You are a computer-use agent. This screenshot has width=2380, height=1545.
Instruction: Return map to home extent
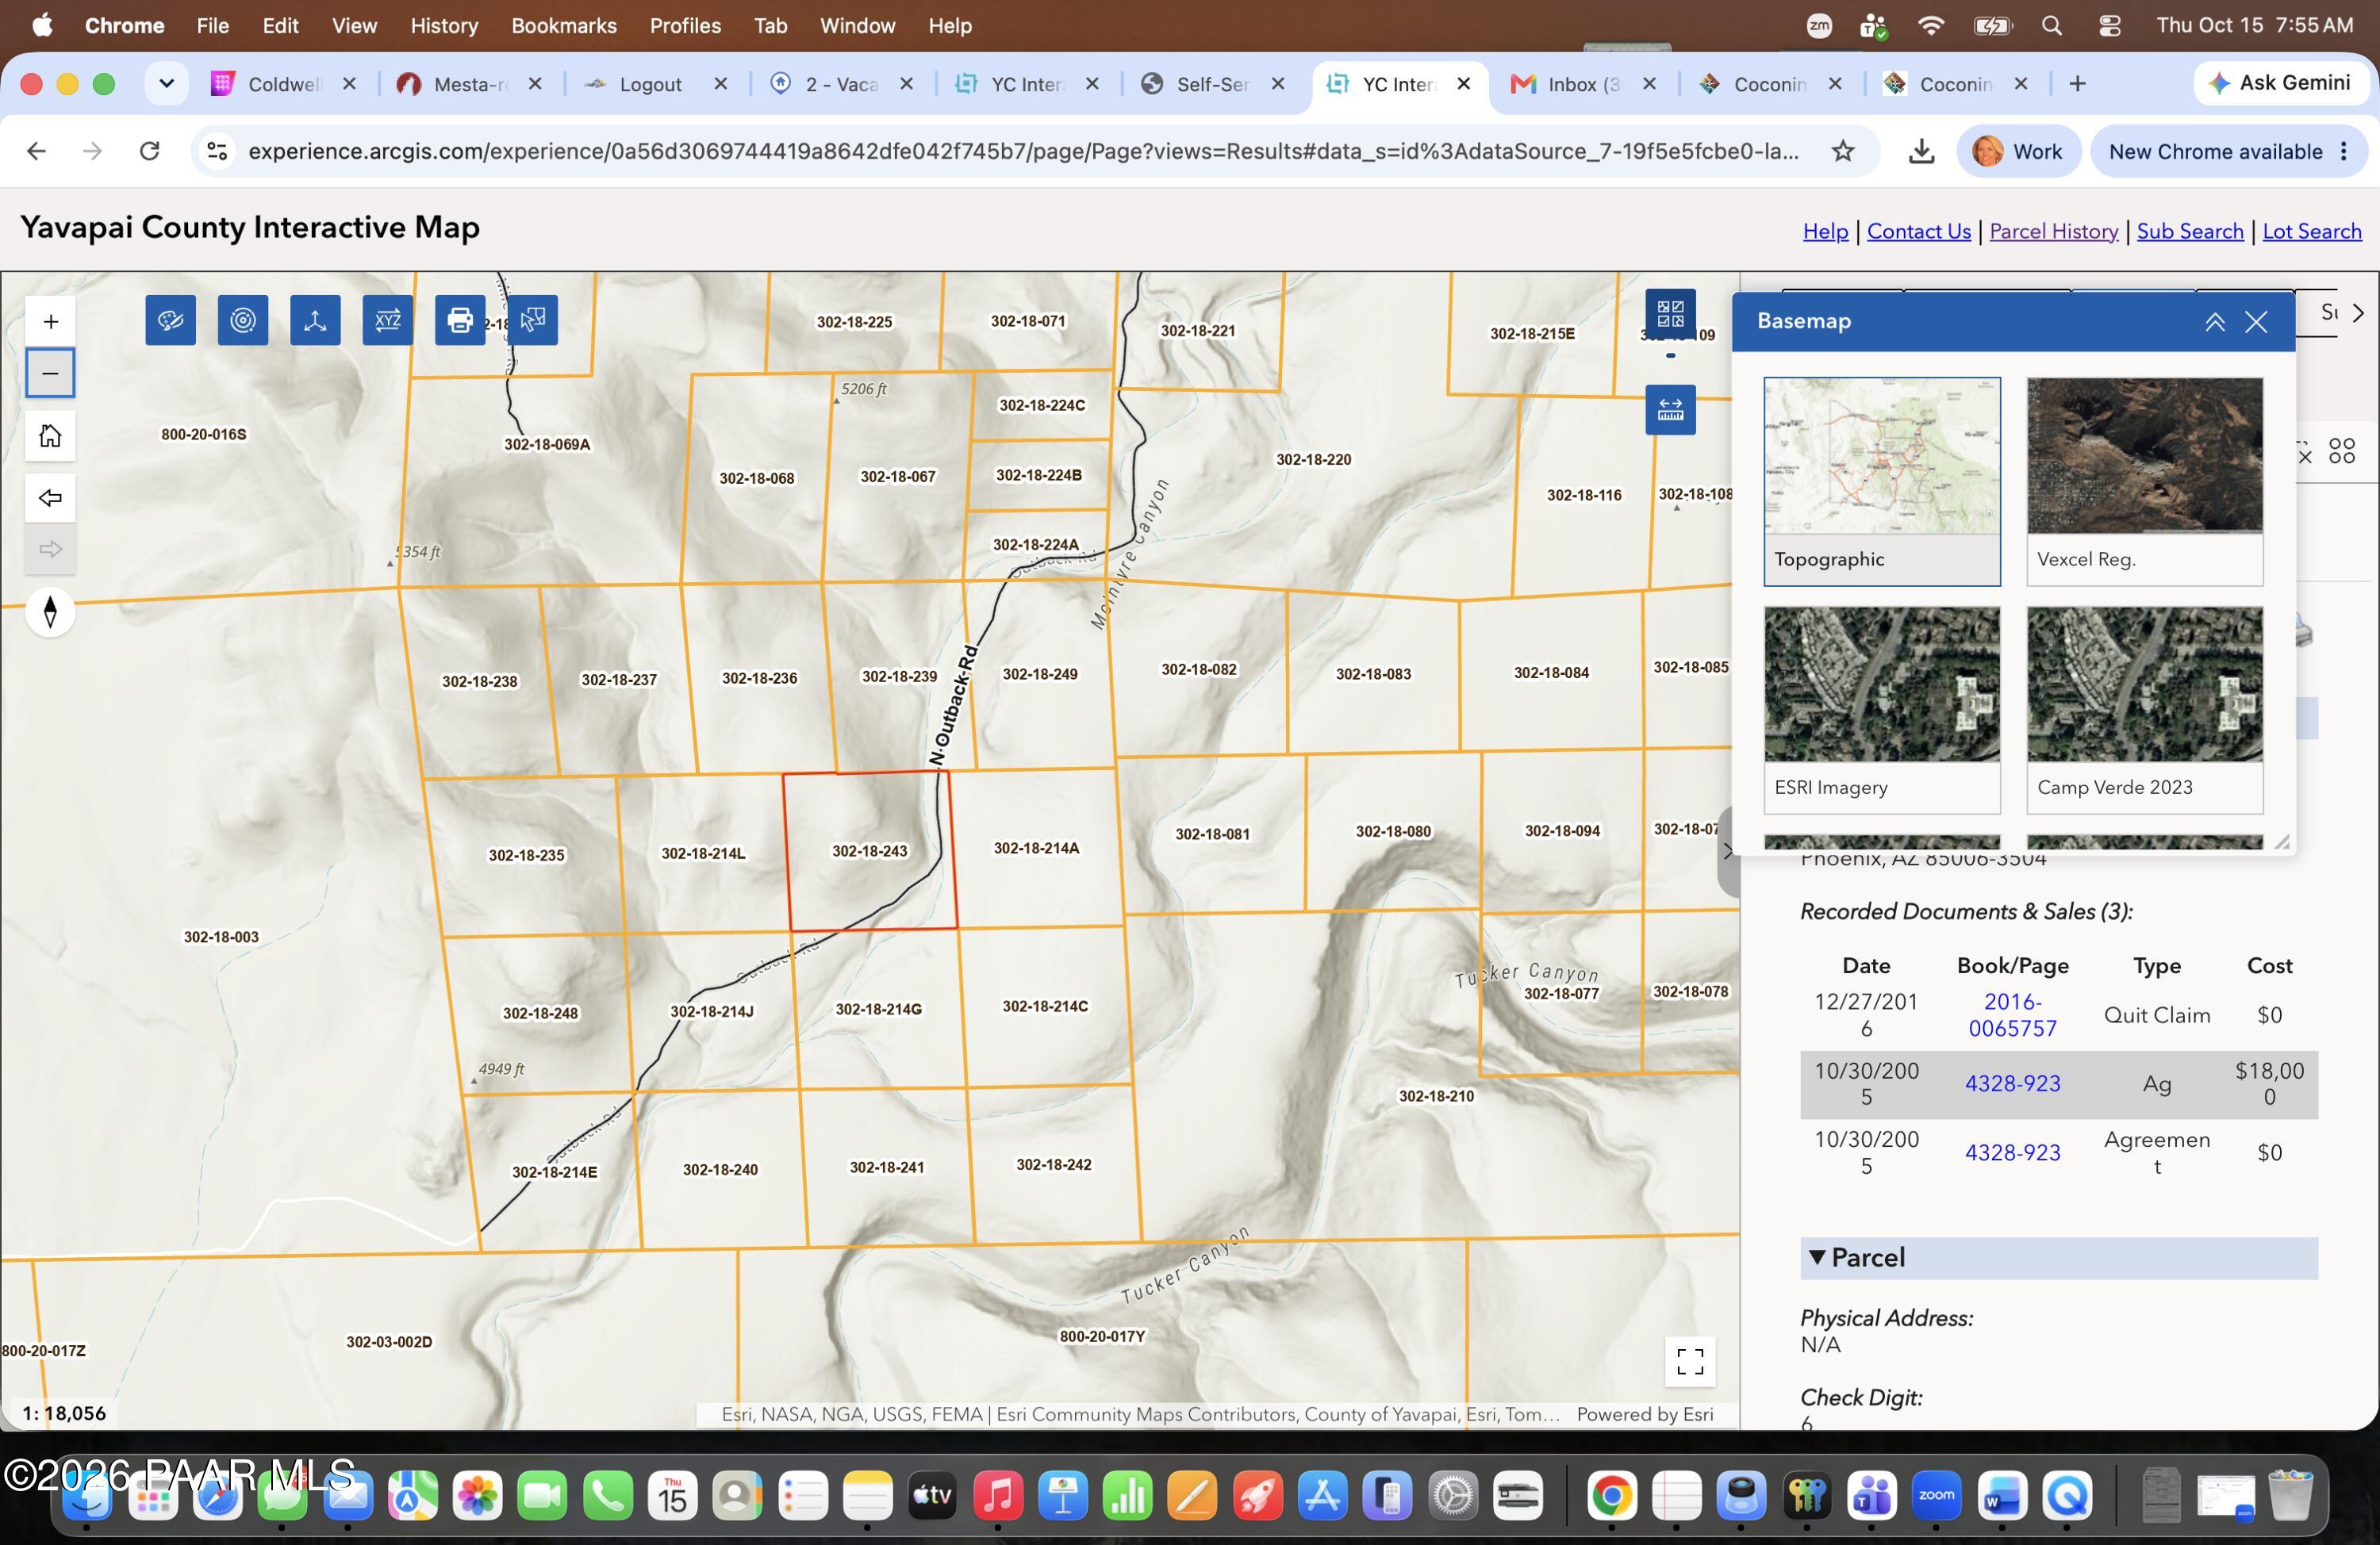tap(50, 436)
